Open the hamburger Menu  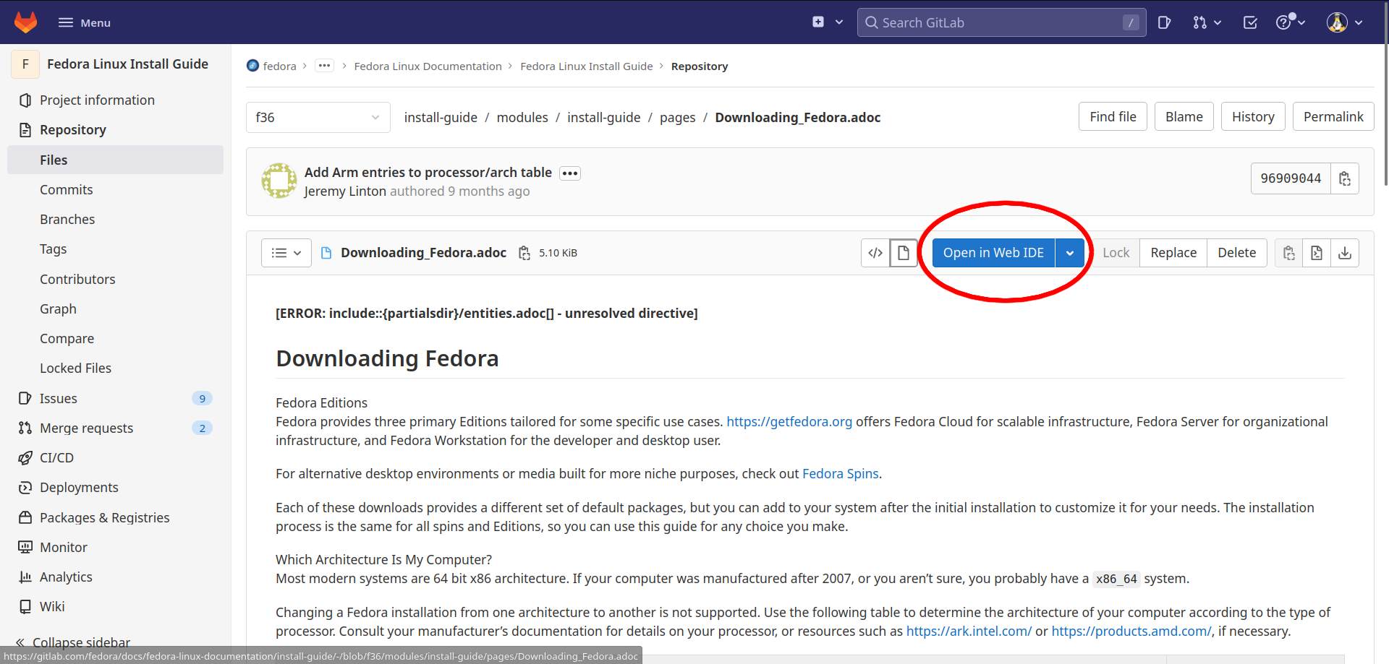point(85,22)
